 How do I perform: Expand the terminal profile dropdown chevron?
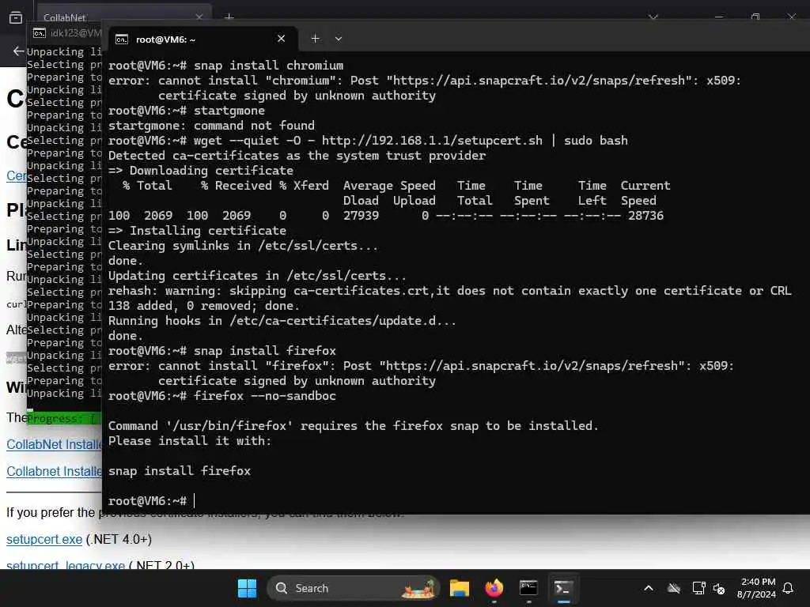[x=339, y=39]
